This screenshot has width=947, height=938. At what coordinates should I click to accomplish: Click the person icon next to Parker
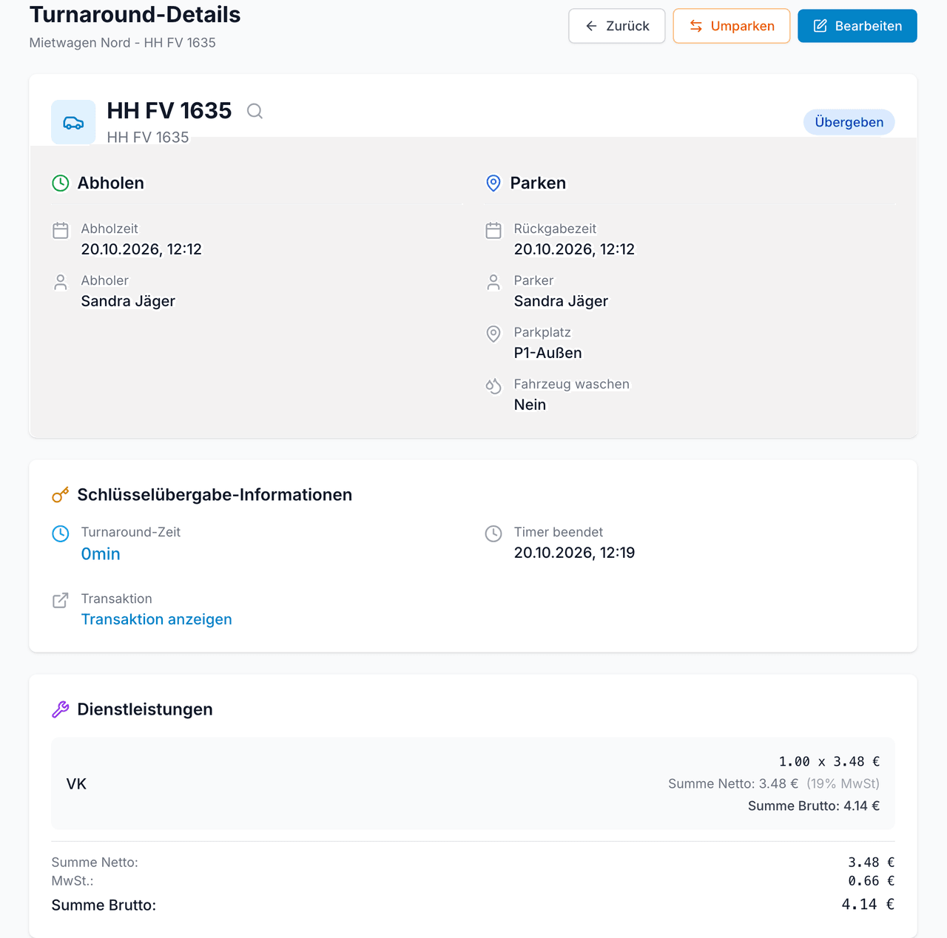click(x=493, y=282)
